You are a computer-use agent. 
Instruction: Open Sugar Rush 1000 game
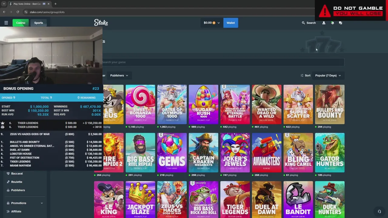pyautogui.click(x=203, y=104)
